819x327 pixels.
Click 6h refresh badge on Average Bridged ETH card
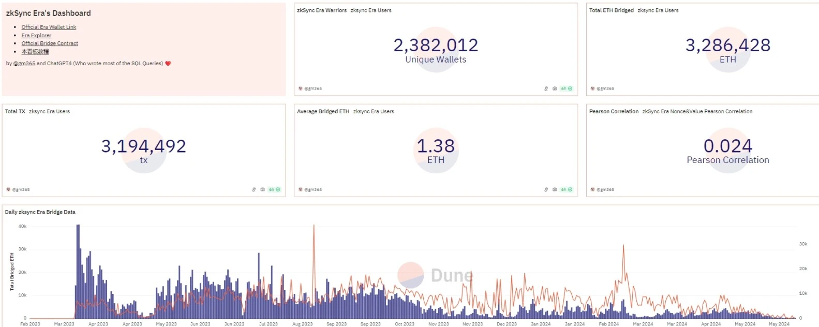[x=567, y=189]
